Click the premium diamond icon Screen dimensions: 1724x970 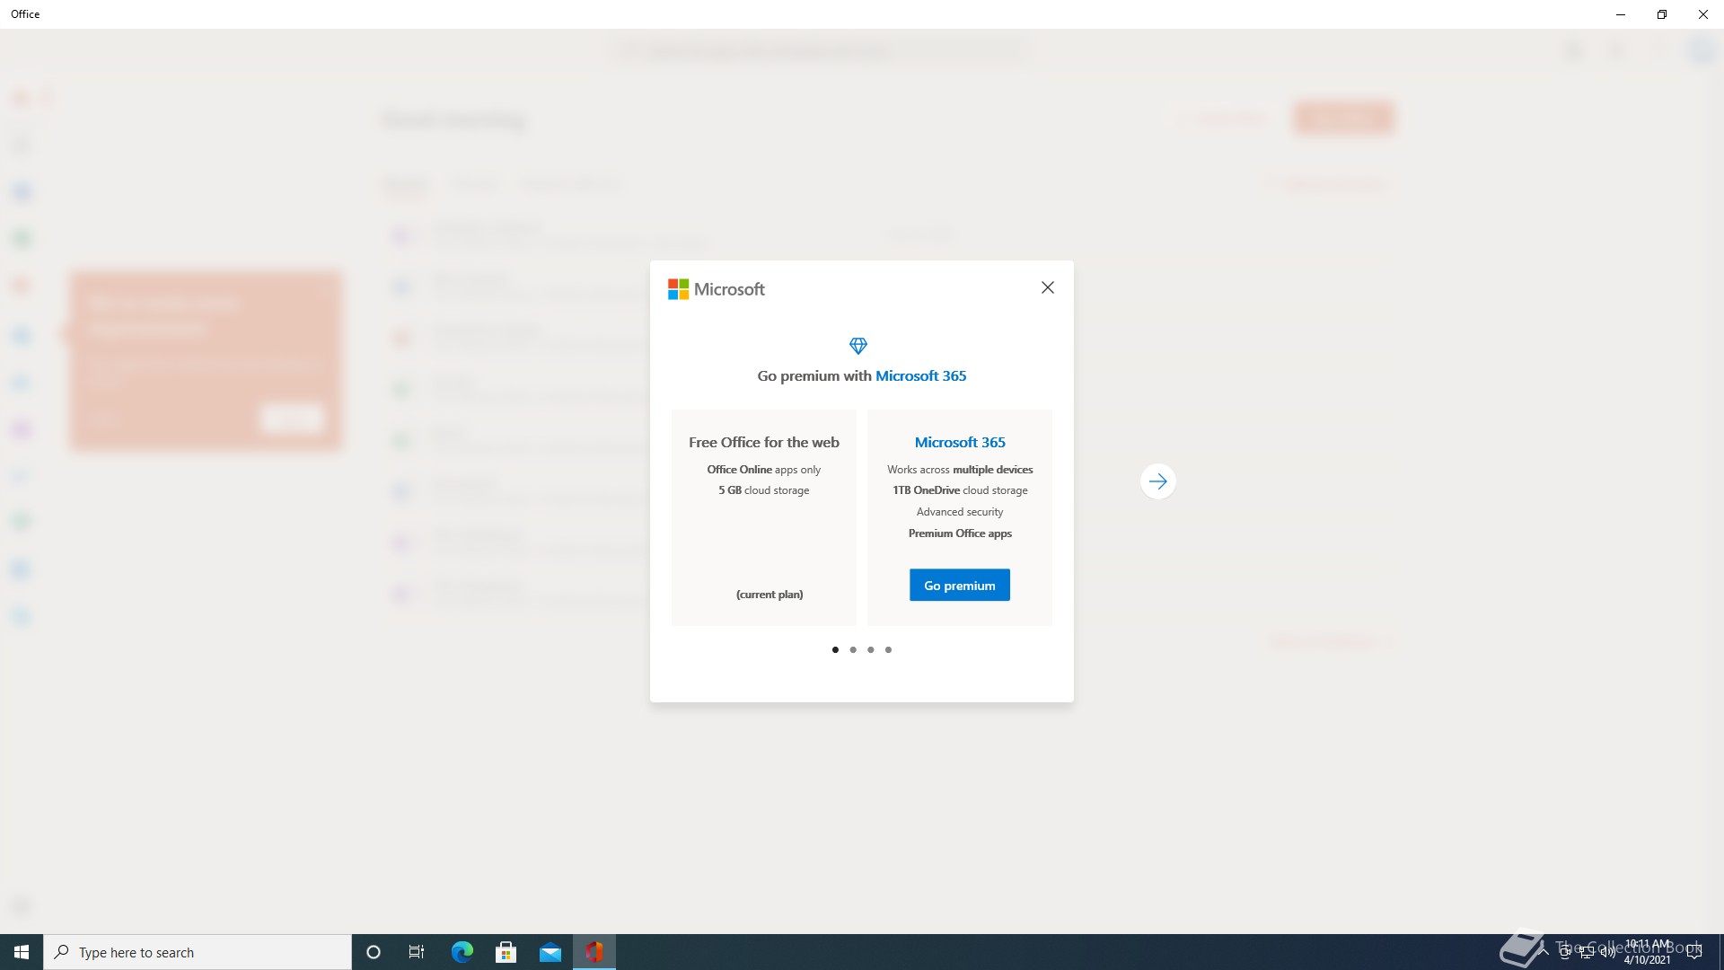click(858, 346)
